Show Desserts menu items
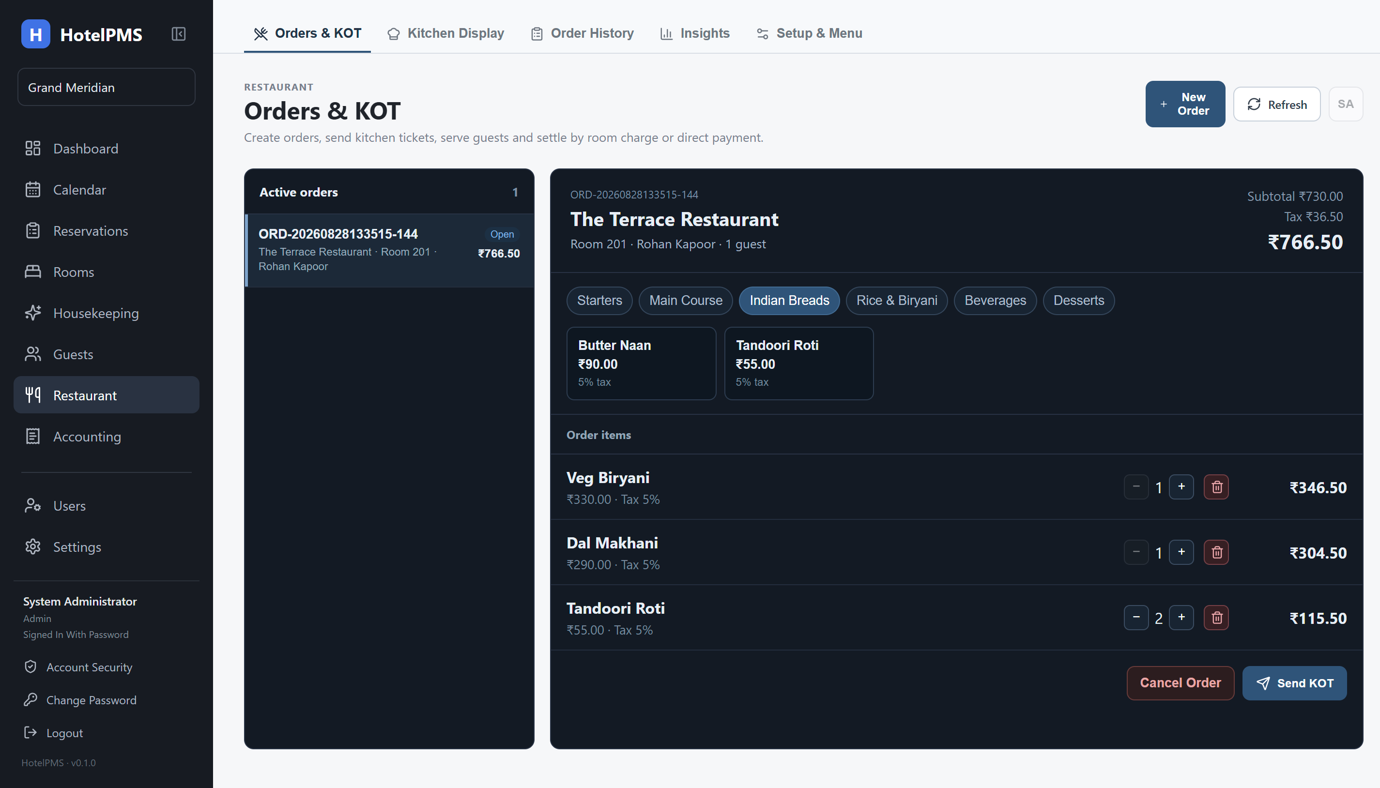This screenshot has height=788, width=1380. coord(1078,301)
